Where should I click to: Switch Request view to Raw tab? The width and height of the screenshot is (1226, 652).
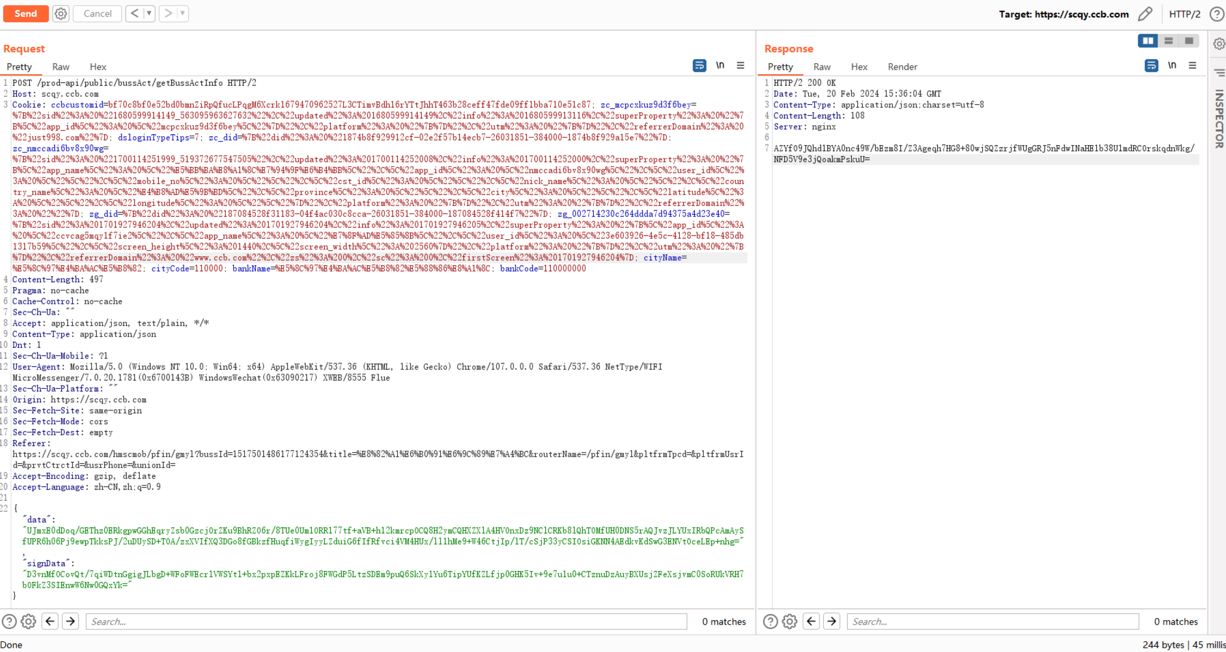pyautogui.click(x=61, y=67)
